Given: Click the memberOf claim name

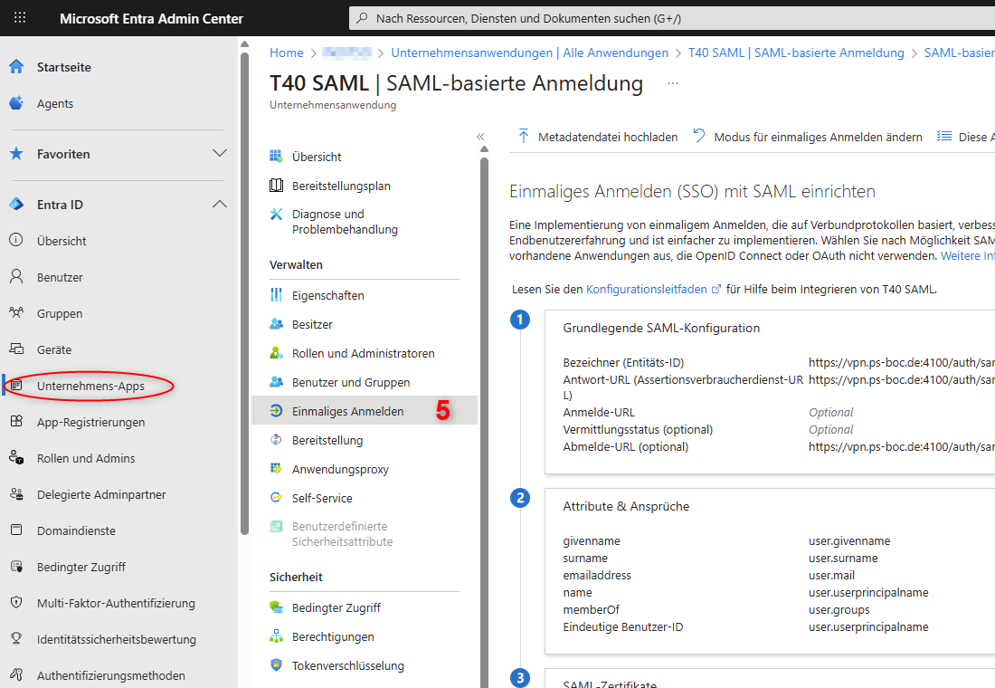Looking at the screenshot, I should pos(591,610).
